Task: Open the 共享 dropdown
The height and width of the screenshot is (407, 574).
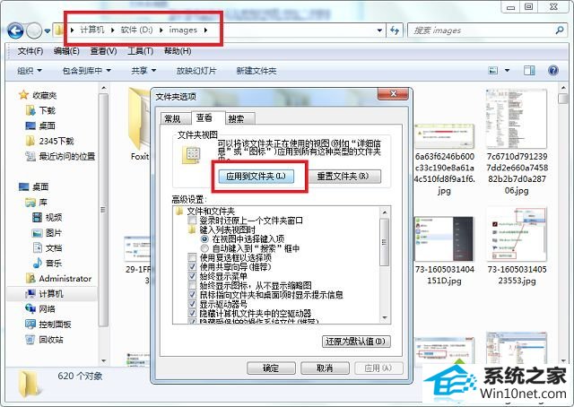Action: 143,71
